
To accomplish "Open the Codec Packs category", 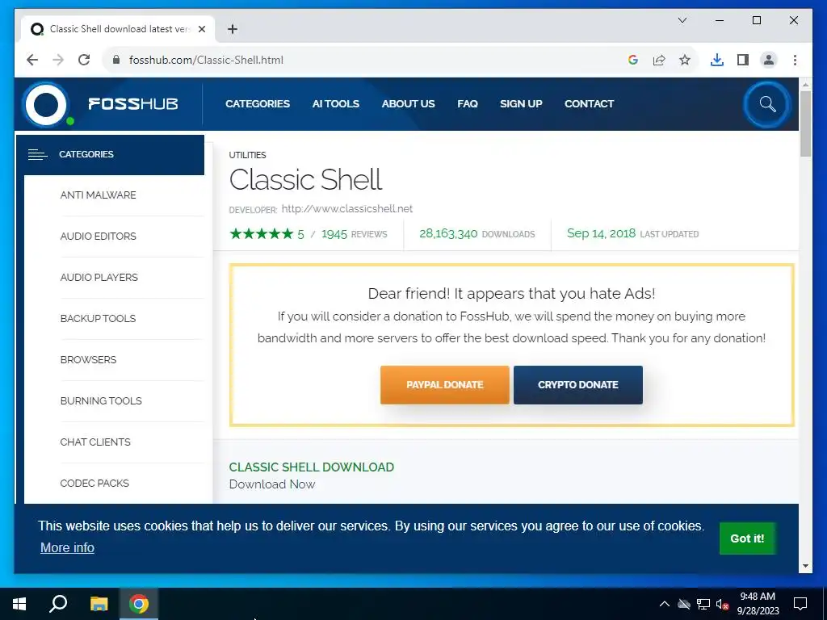I will (x=94, y=483).
